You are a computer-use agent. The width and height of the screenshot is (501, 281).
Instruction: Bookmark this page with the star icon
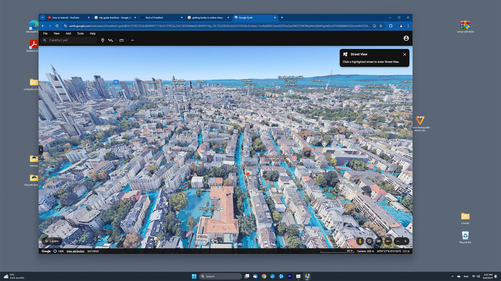[x=381, y=26]
